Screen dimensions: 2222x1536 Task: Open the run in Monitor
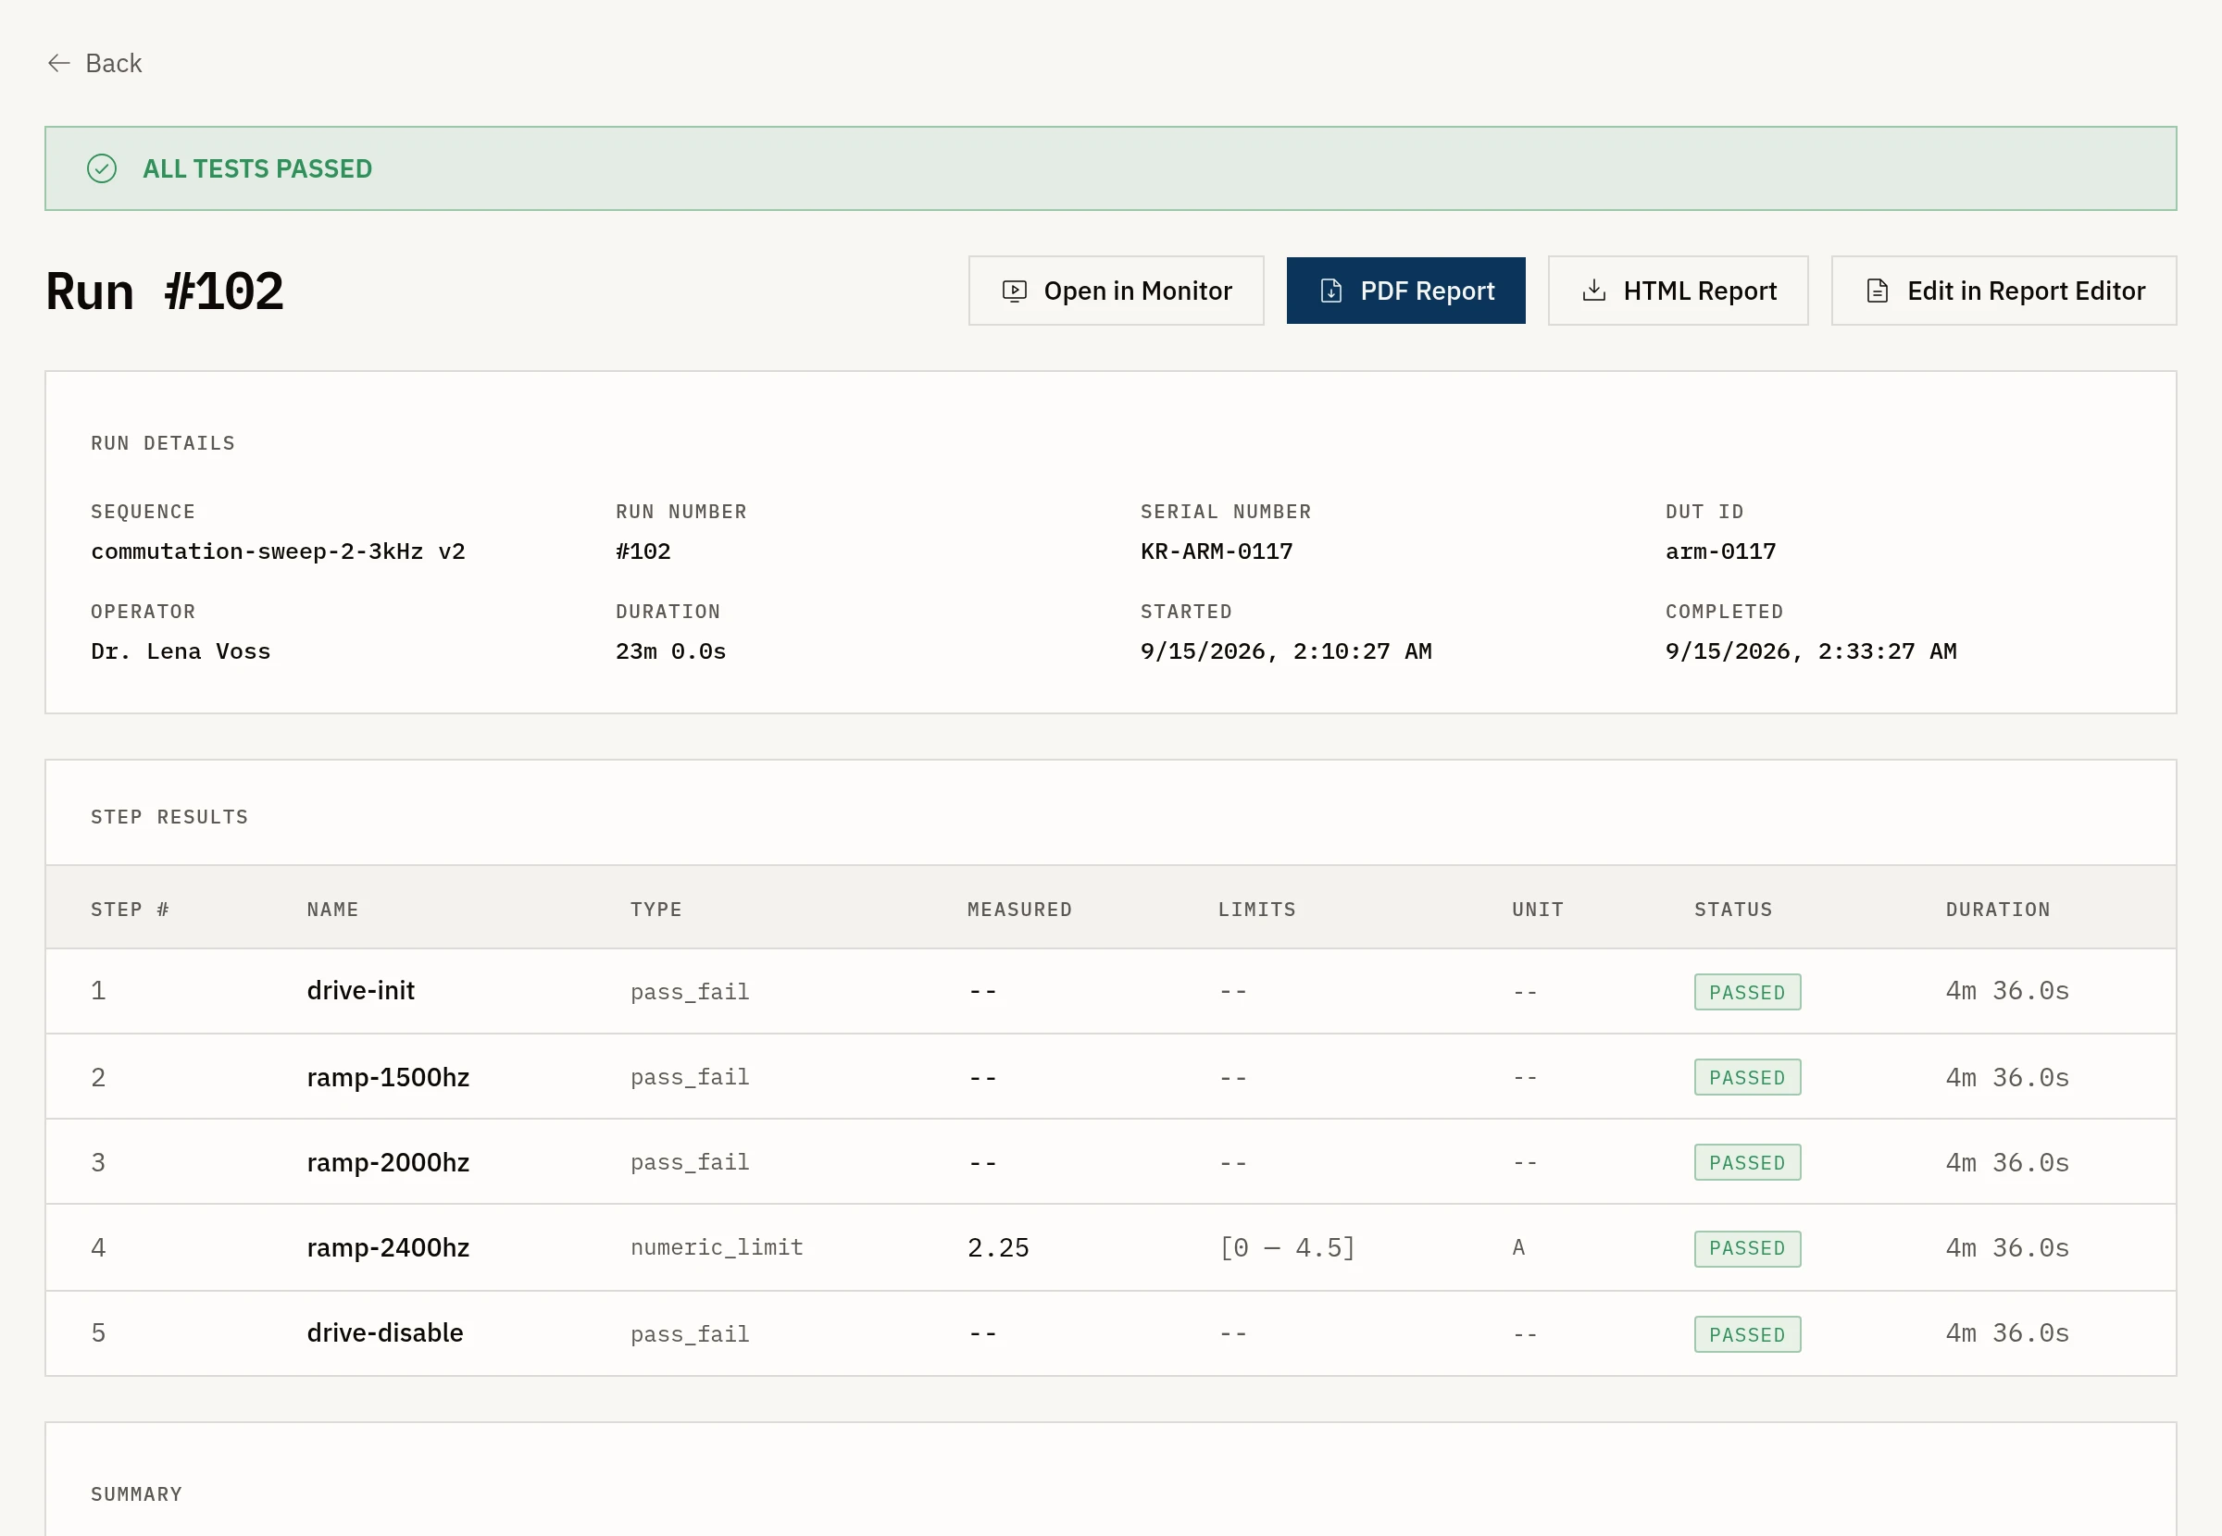coord(1116,291)
